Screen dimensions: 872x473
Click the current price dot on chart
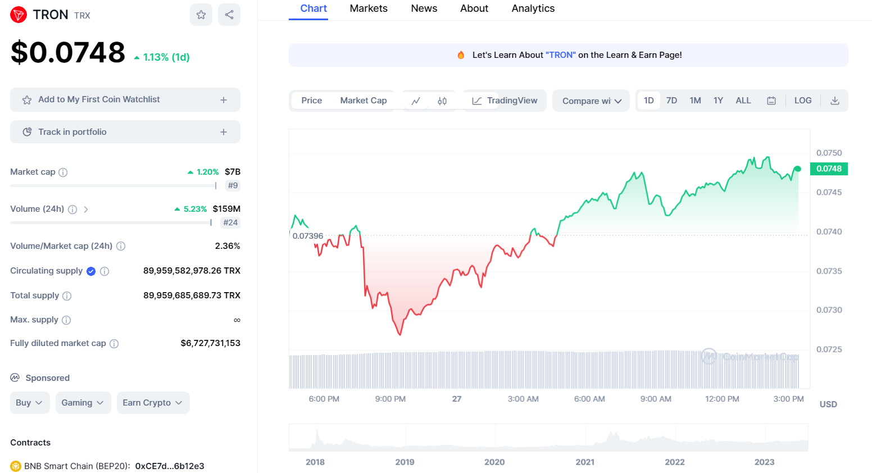[798, 169]
